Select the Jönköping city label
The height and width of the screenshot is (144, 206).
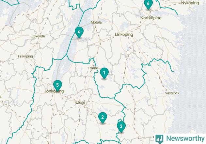(55, 91)
